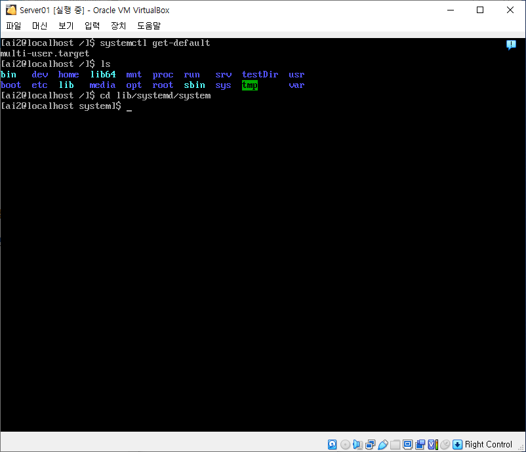Click the Right Control host key label
Screen dimensions: 526x452
[x=489, y=444]
